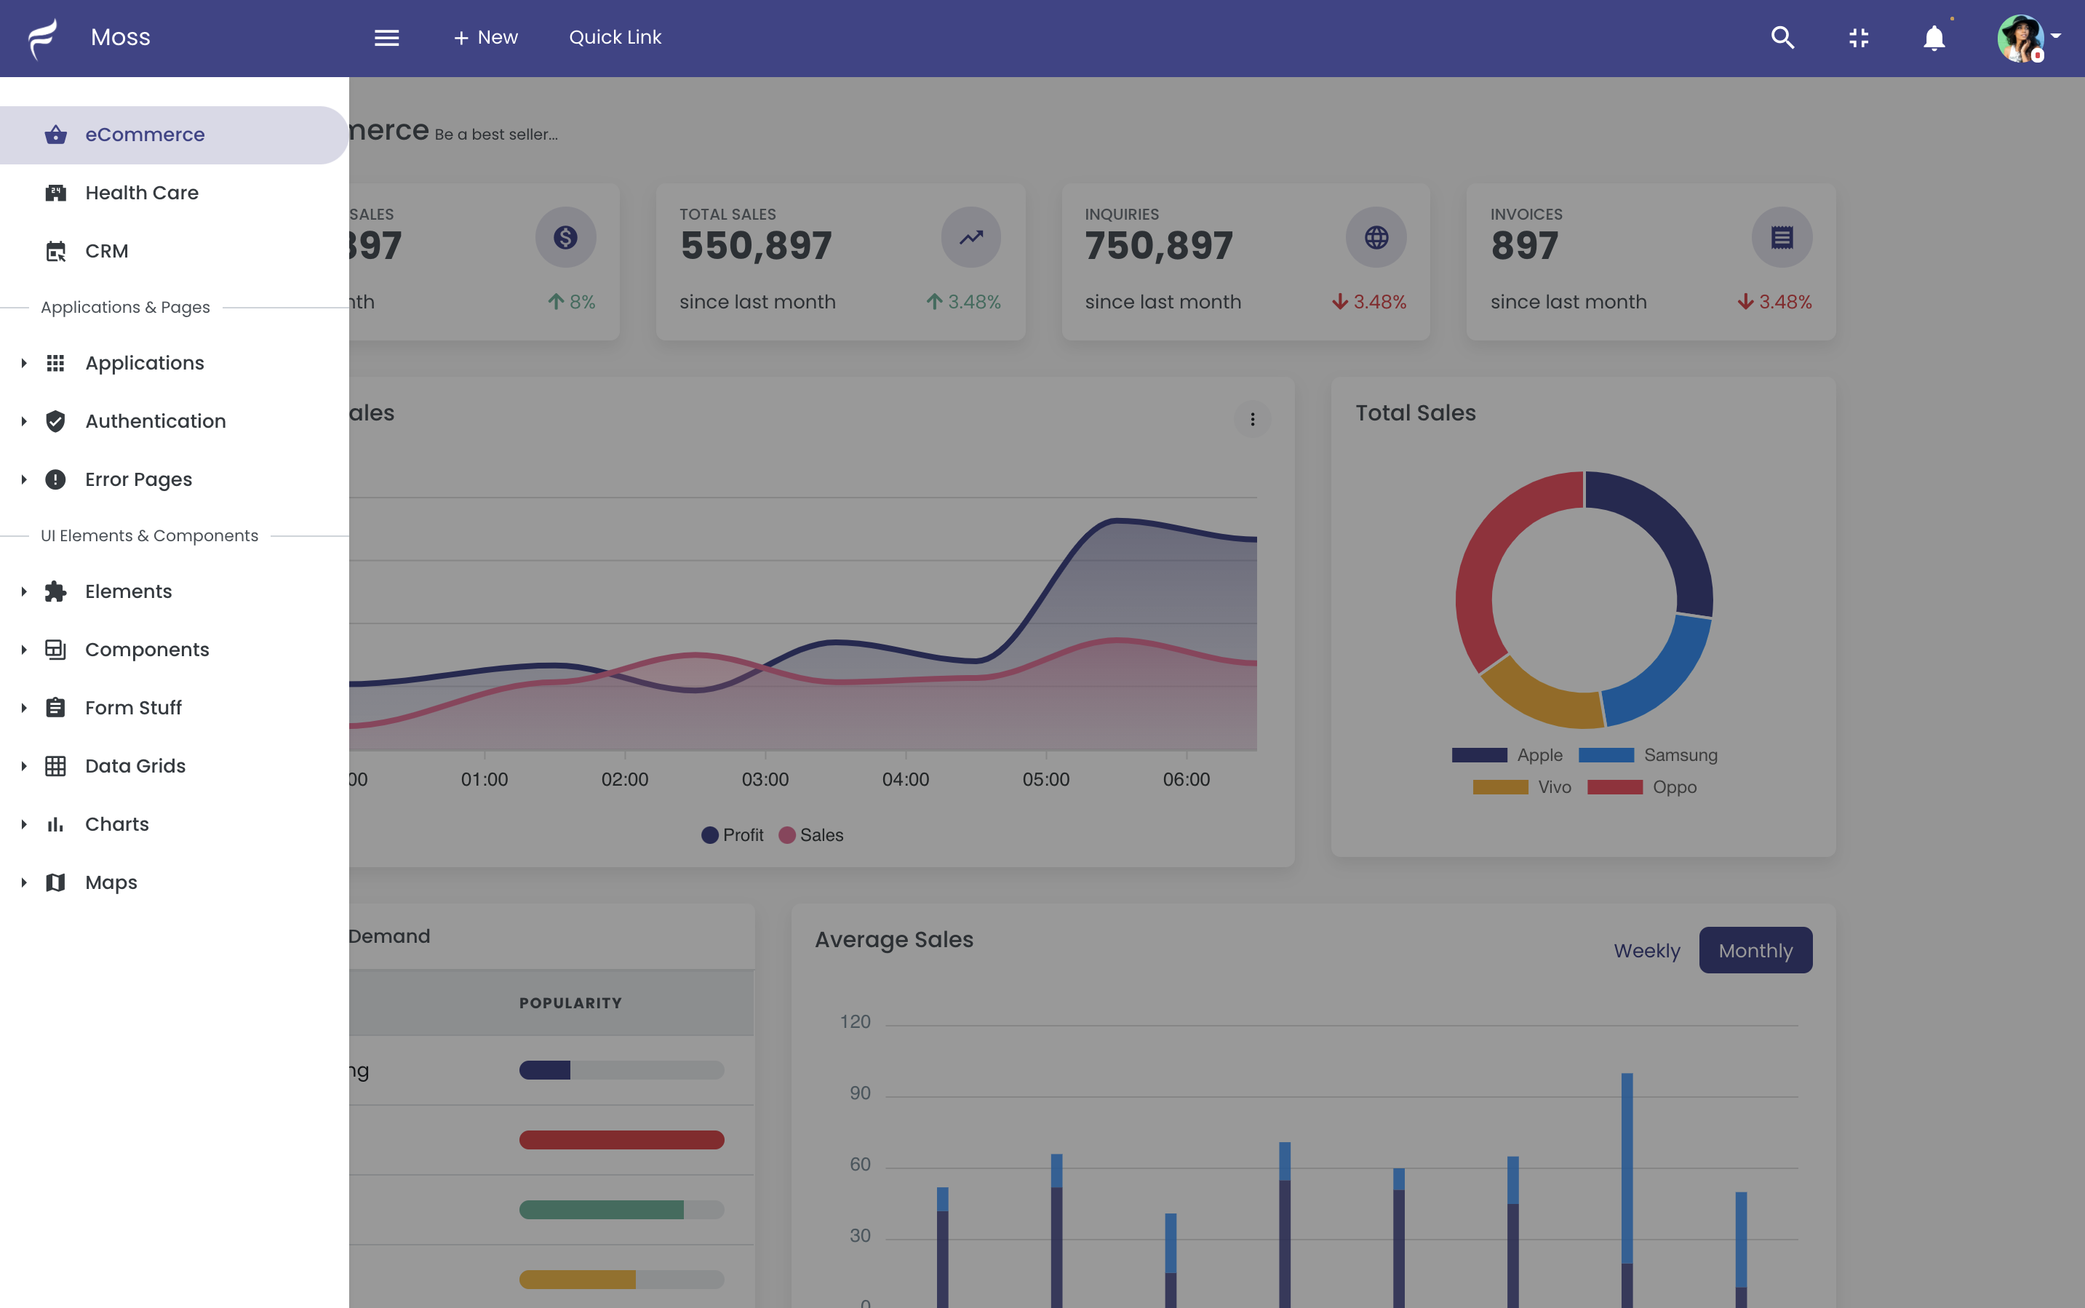Click the Error Pages exclamation icon
Image resolution: width=2085 pixels, height=1308 pixels.
point(55,479)
